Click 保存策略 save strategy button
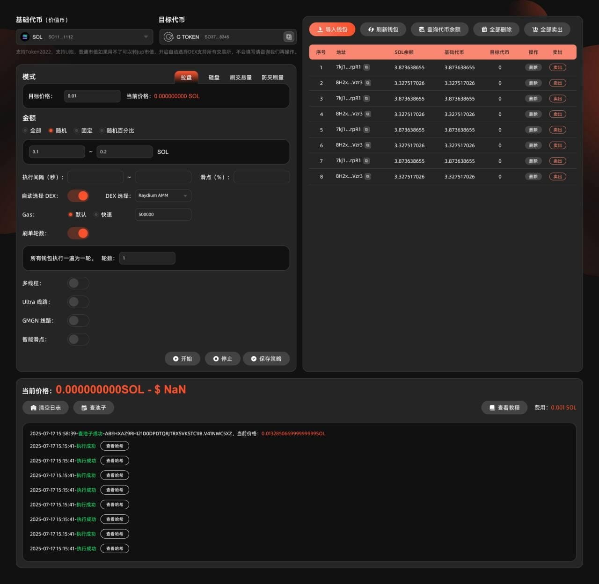 coord(266,359)
